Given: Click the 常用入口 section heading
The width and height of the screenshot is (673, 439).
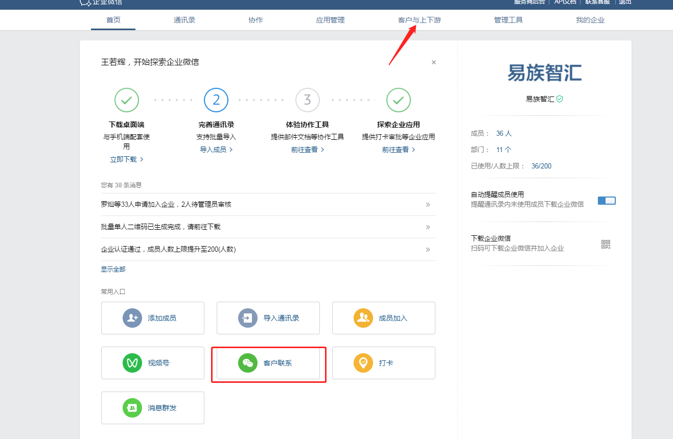Looking at the screenshot, I should (x=113, y=292).
